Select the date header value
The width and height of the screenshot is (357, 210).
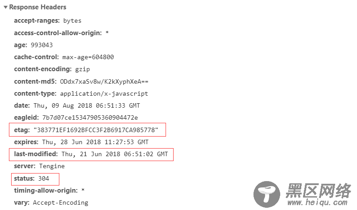[x=87, y=105]
